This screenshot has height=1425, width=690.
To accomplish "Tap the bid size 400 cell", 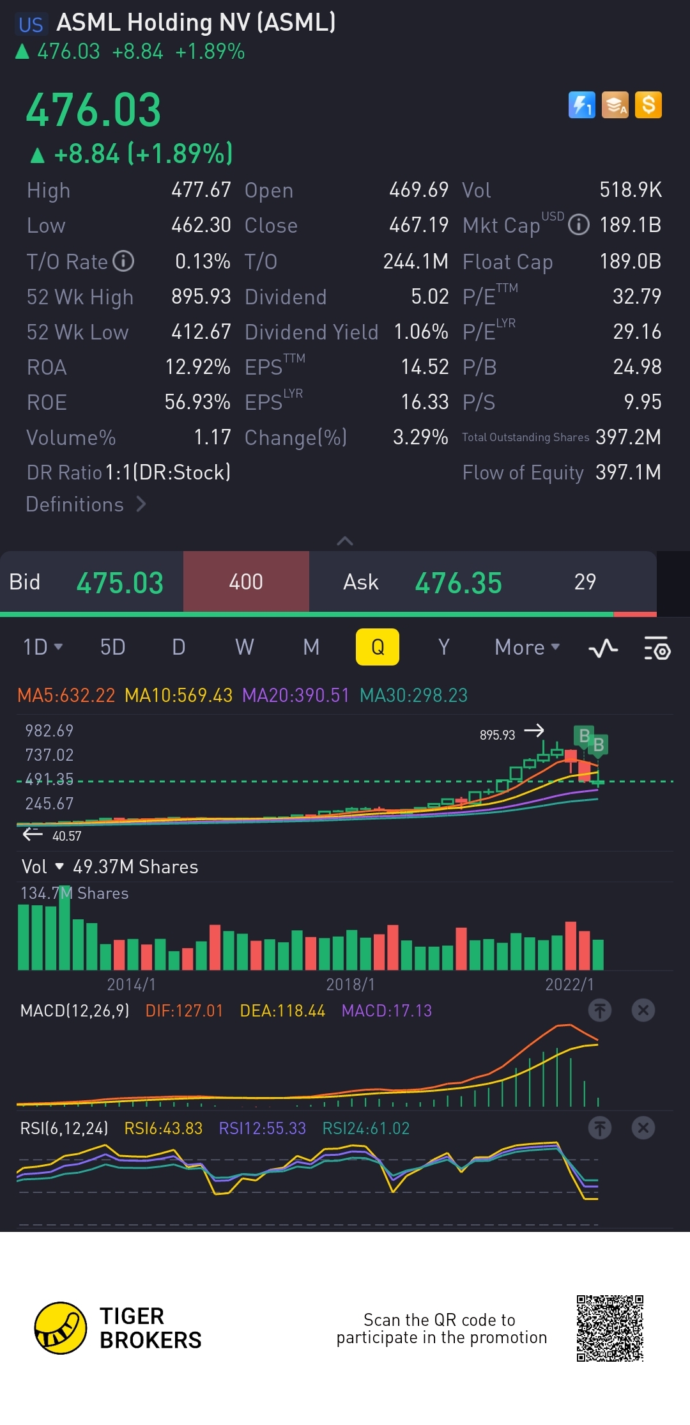I will pyautogui.click(x=246, y=582).
